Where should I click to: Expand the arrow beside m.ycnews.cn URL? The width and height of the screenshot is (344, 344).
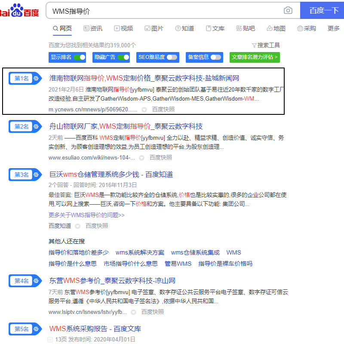(144, 110)
